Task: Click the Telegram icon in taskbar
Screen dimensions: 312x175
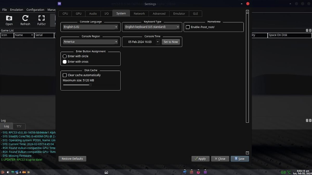Action: (185, 172)
